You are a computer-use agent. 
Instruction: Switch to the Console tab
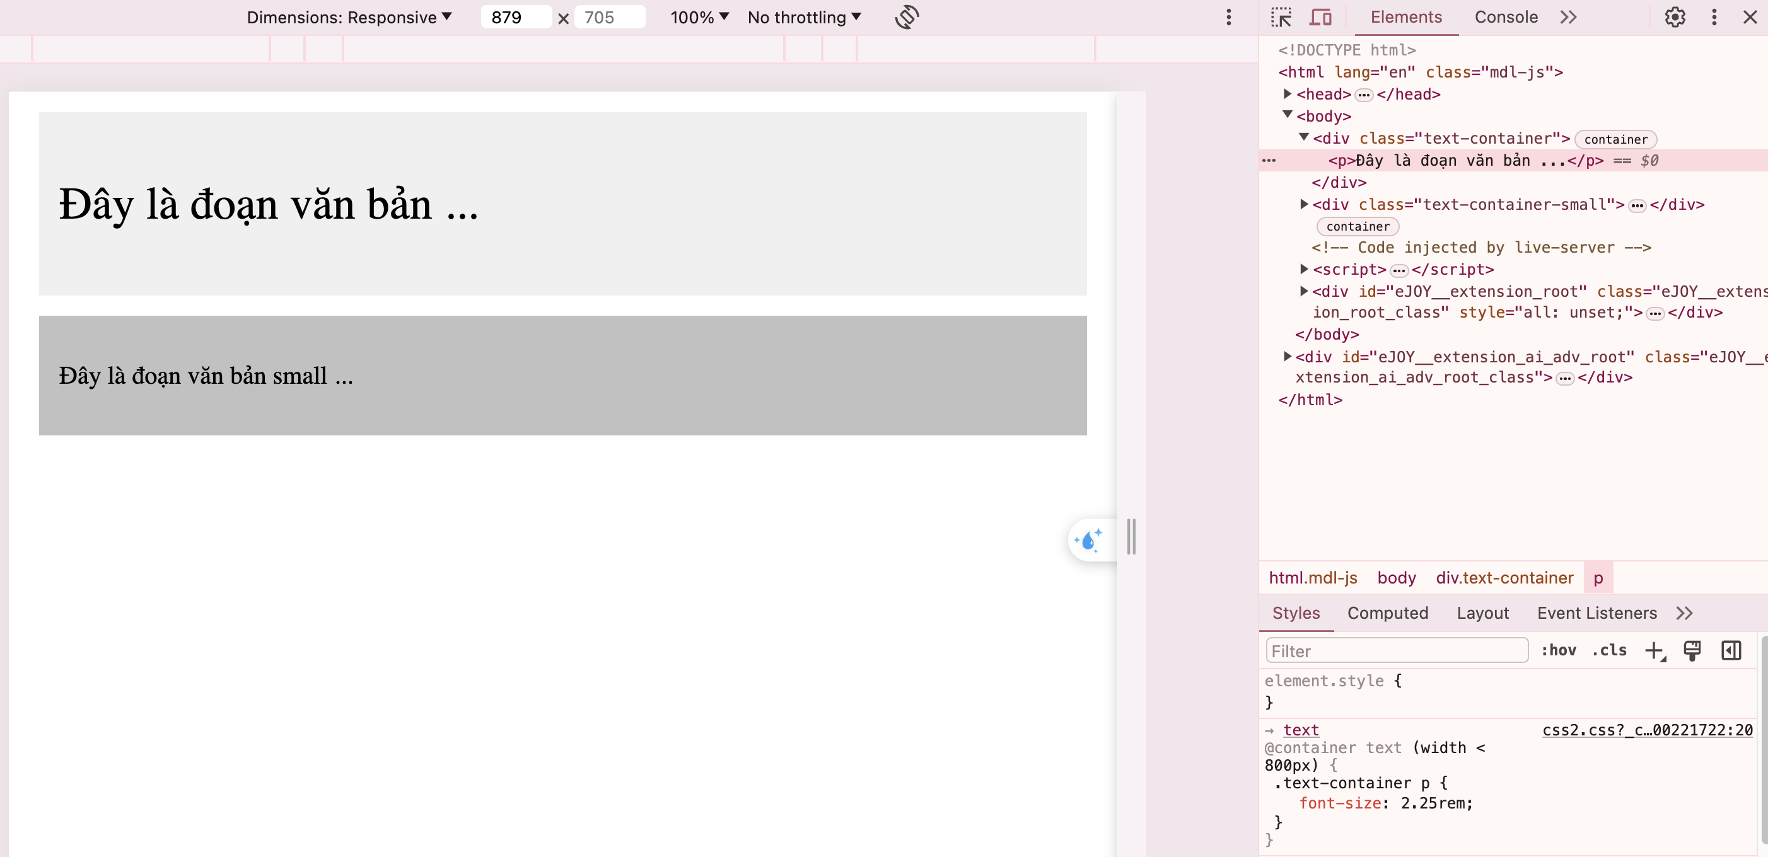(x=1506, y=17)
